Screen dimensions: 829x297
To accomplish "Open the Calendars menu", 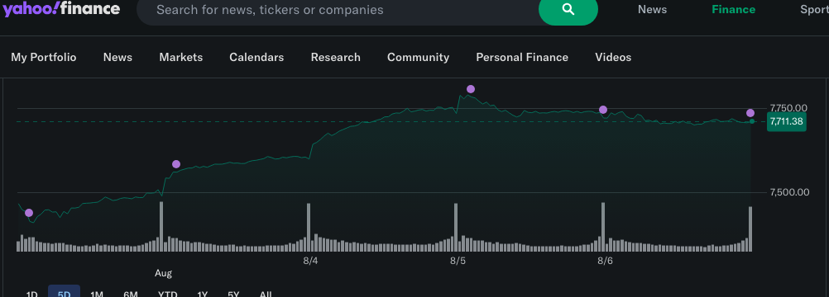I will [256, 57].
